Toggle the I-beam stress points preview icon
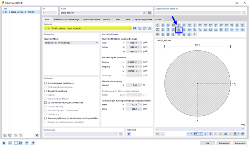Image resolution: width=249 pixels, height=147 pixels. 211,134
